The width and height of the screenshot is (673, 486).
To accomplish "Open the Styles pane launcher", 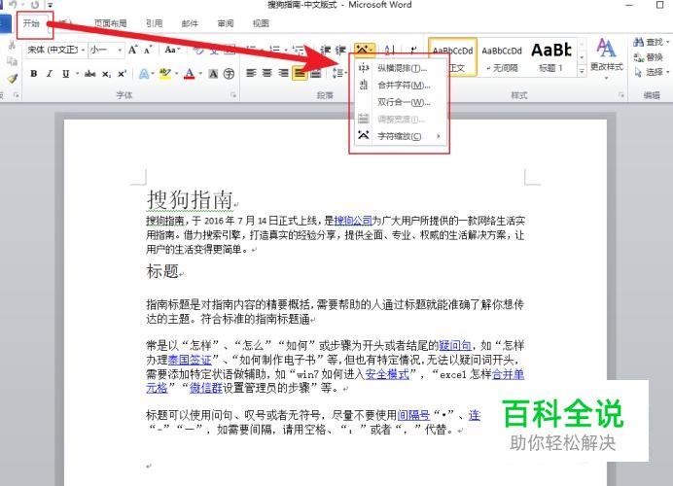I will [621, 95].
